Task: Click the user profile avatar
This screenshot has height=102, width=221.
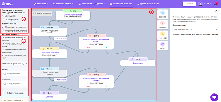Action: (x=200, y=4)
